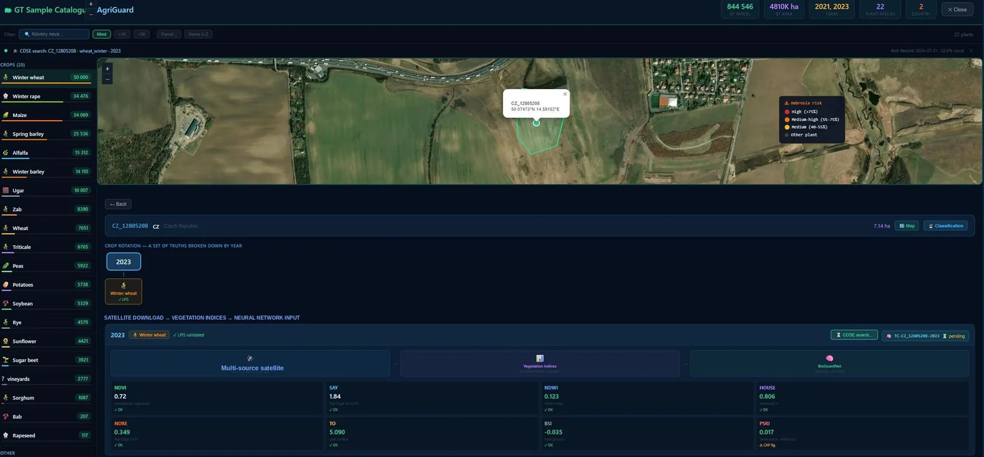Click the CDSE search button
The width and height of the screenshot is (984, 457).
click(854, 335)
